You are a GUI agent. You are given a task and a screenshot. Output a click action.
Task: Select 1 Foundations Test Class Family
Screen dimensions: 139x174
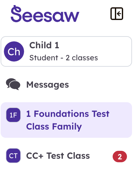tap(66, 120)
